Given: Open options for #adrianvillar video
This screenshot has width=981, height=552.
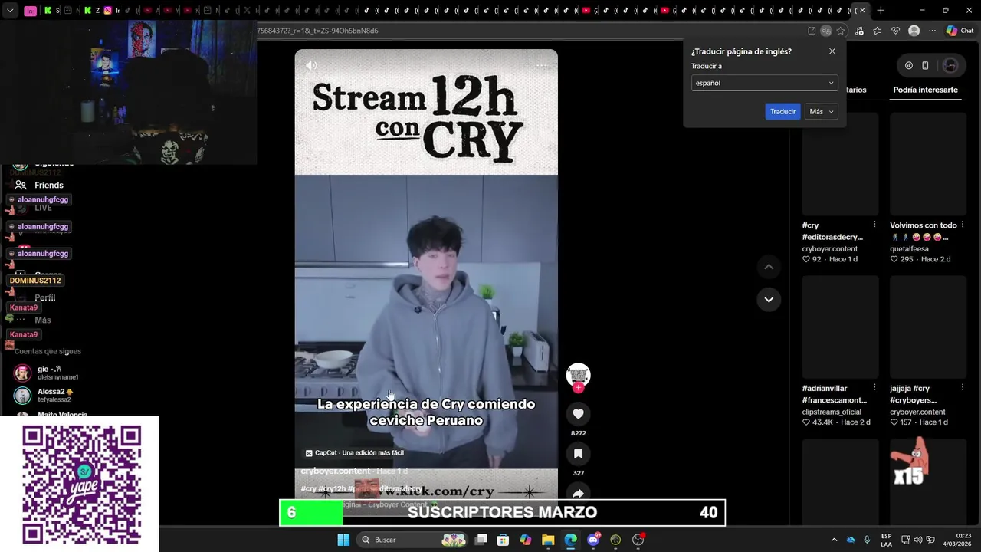Looking at the screenshot, I should point(874,388).
